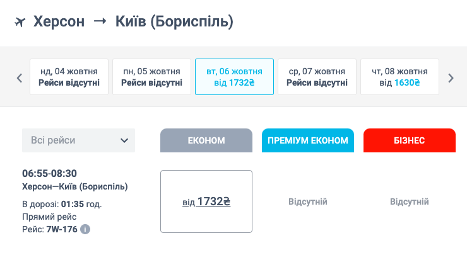Show later dates with the right chevron

(451, 78)
